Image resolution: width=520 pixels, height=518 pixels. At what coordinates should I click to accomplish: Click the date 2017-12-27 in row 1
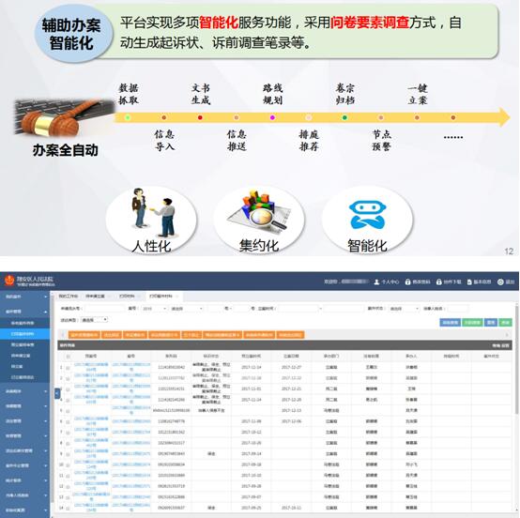pyautogui.click(x=291, y=368)
